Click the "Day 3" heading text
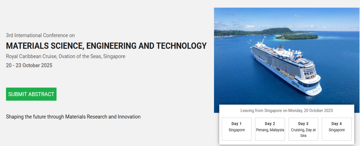 [303, 124]
